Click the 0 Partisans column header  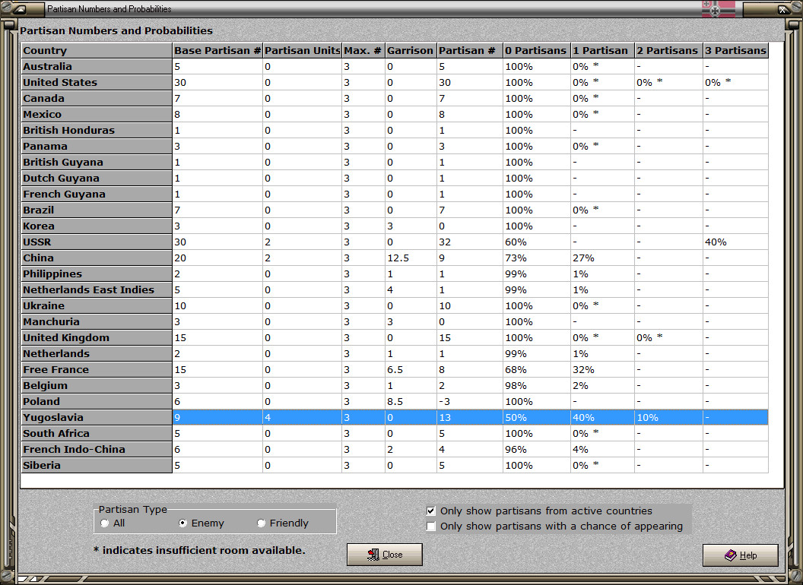537,50
